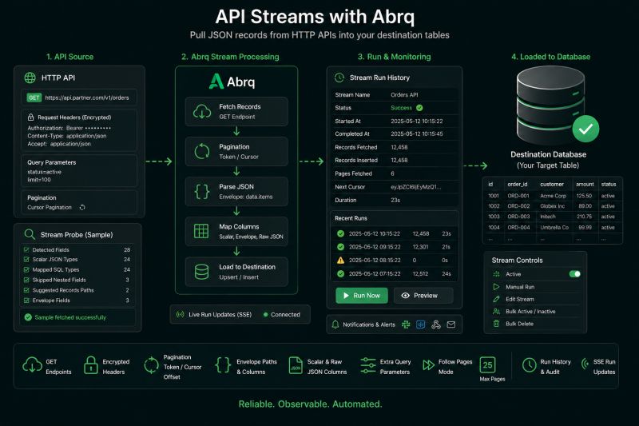Toggle the Mapped SQL Types checkbox
Screen dimensions: 639x426
pyautogui.click(x=26, y=269)
